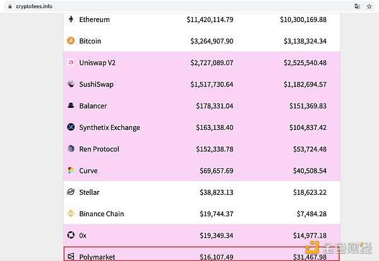The height and width of the screenshot is (261, 379).
Task: Click the lock icon beside the URL
Action: coord(9,6)
